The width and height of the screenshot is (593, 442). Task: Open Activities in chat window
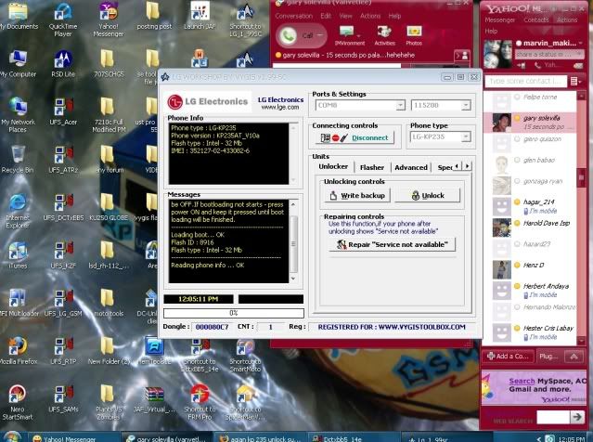click(x=384, y=36)
